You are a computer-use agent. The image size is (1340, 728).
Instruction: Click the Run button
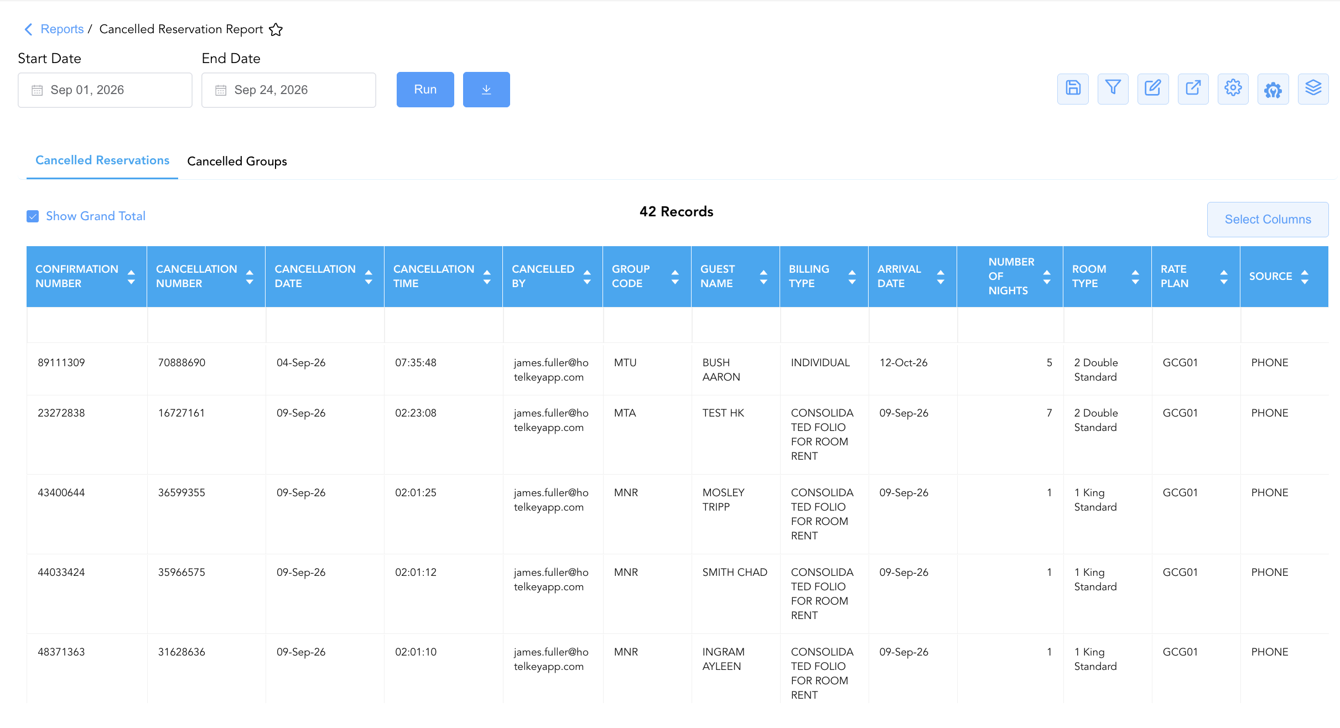(425, 90)
